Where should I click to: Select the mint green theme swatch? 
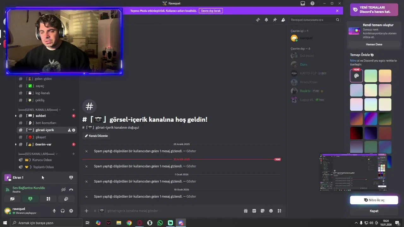371,76
